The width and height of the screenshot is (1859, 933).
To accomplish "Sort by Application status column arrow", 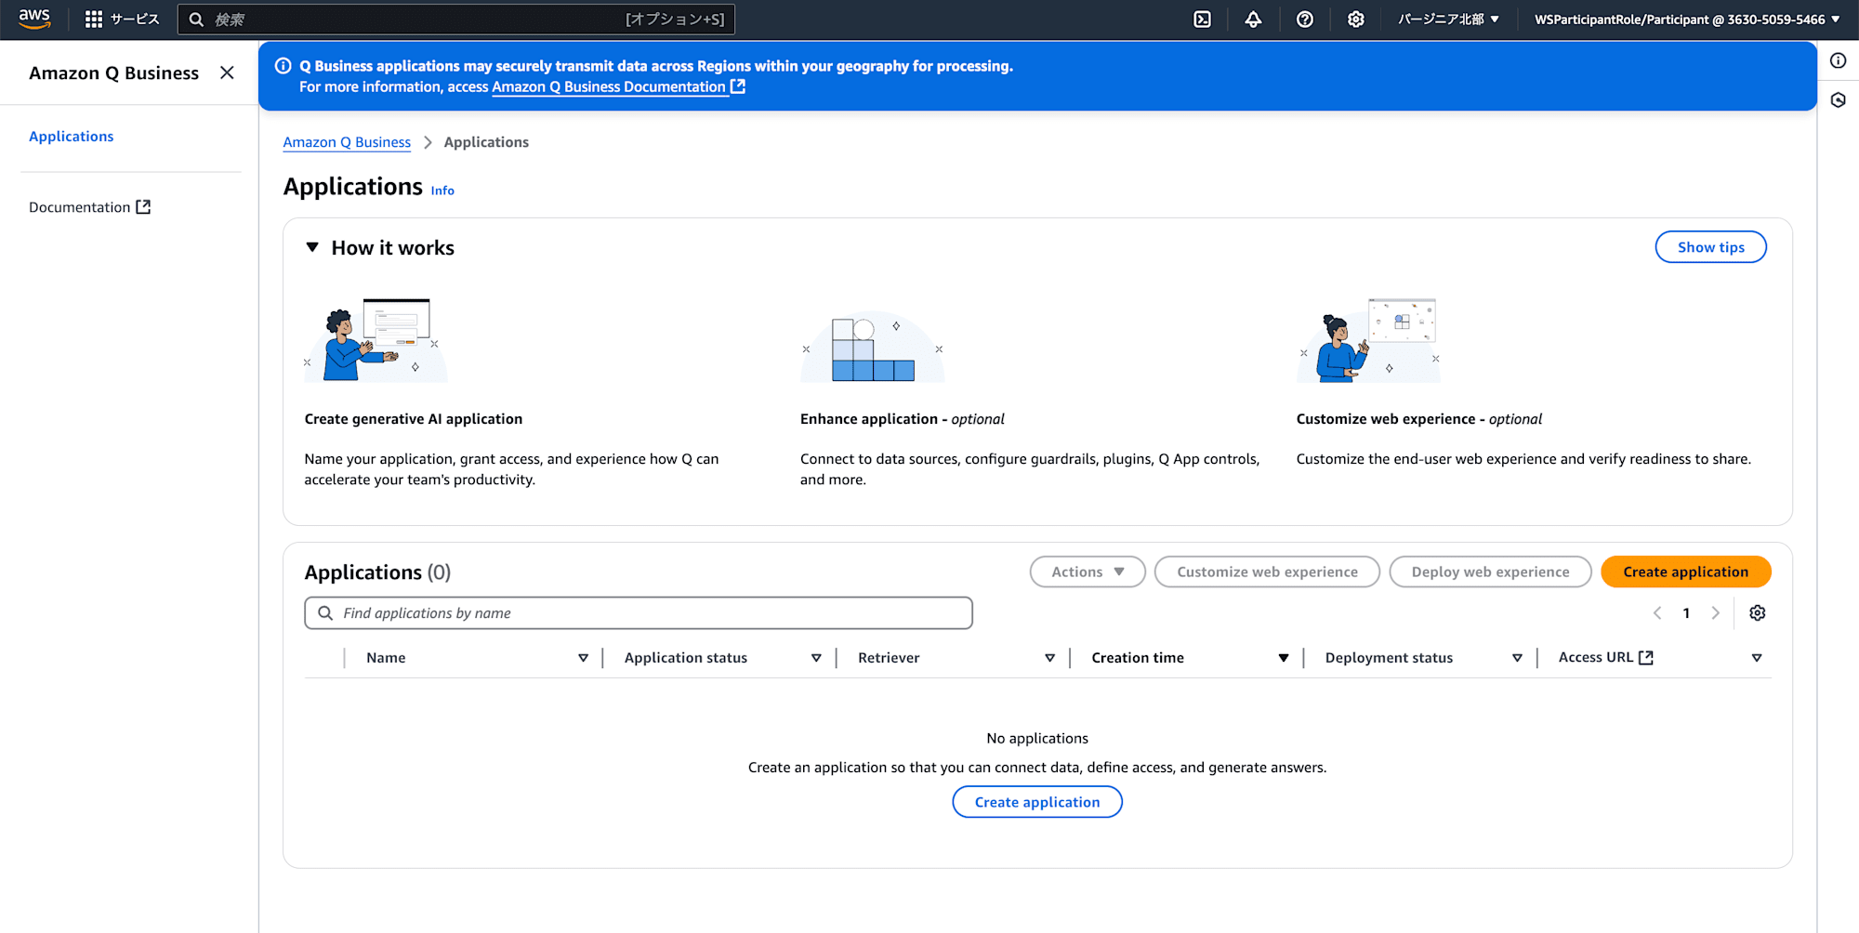I will [816, 658].
